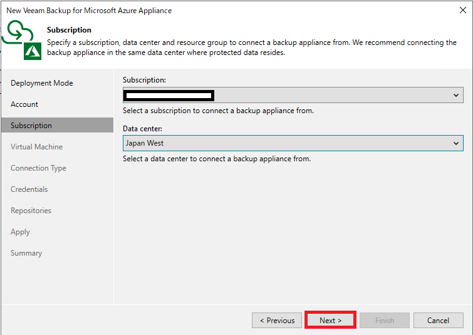The image size is (473, 335).
Task: Open the Connection Type step
Action: click(x=38, y=168)
